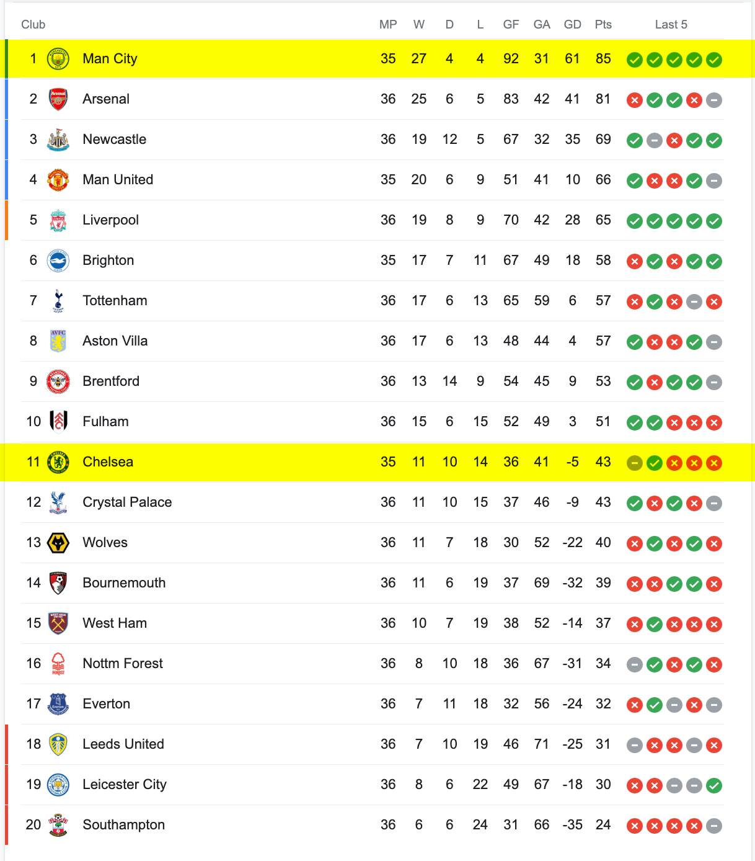Screen dimensions: 755x861
Task: Click the Pts column header
Action: point(603,25)
